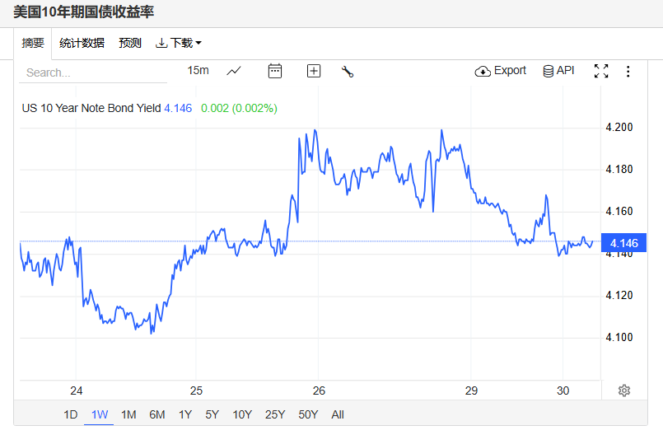Expand the 下载 download dropdown
The height and width of the screenshot is (435, 663).
coord(179,43)
